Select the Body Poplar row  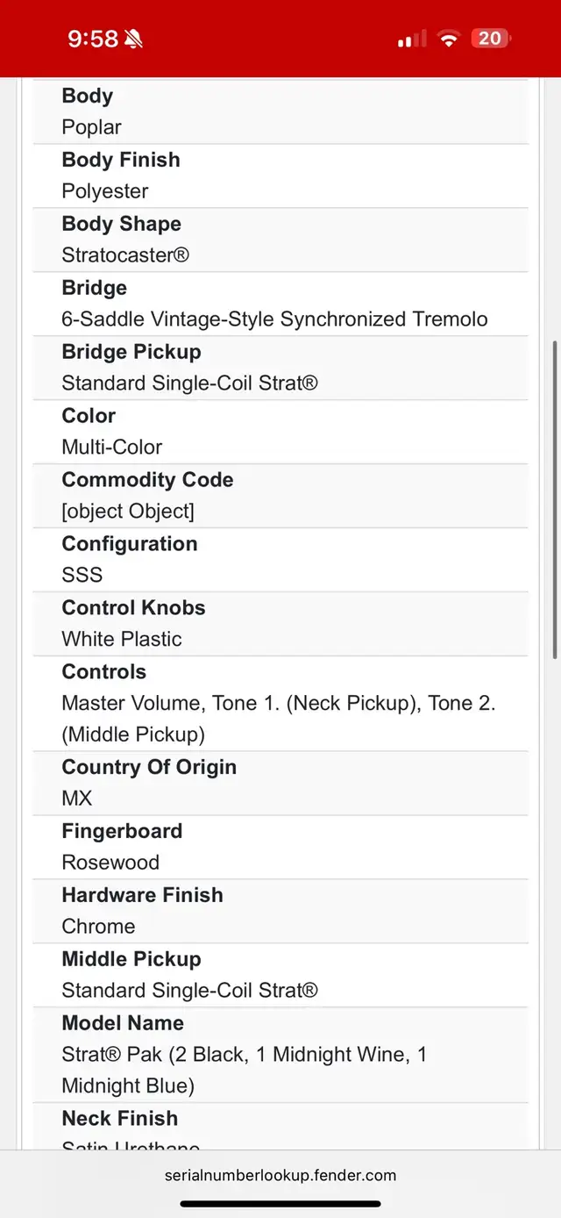click(280, 111)
